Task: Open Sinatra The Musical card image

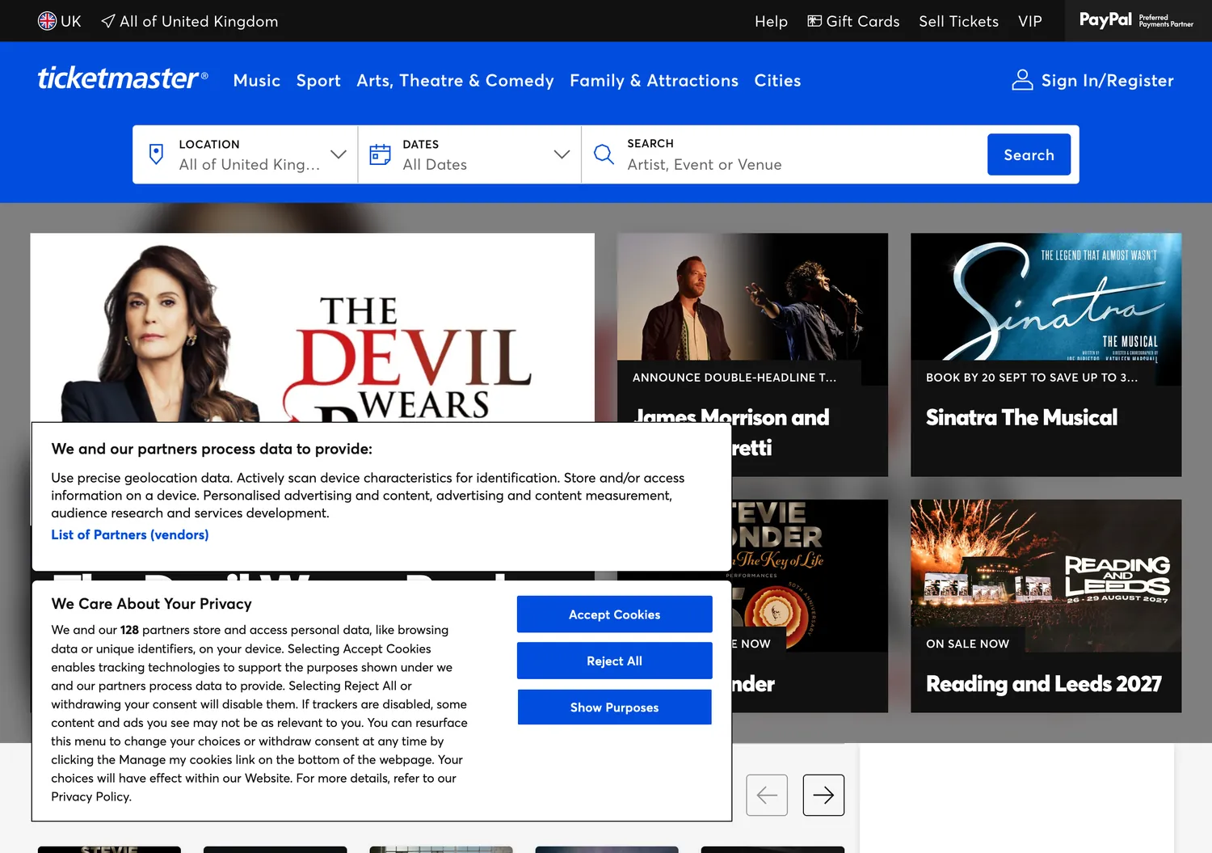Action: 1046,297
